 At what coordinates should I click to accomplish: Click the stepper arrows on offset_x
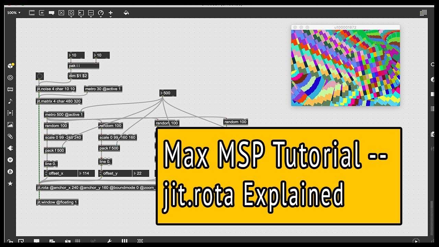tap(46, 174)
